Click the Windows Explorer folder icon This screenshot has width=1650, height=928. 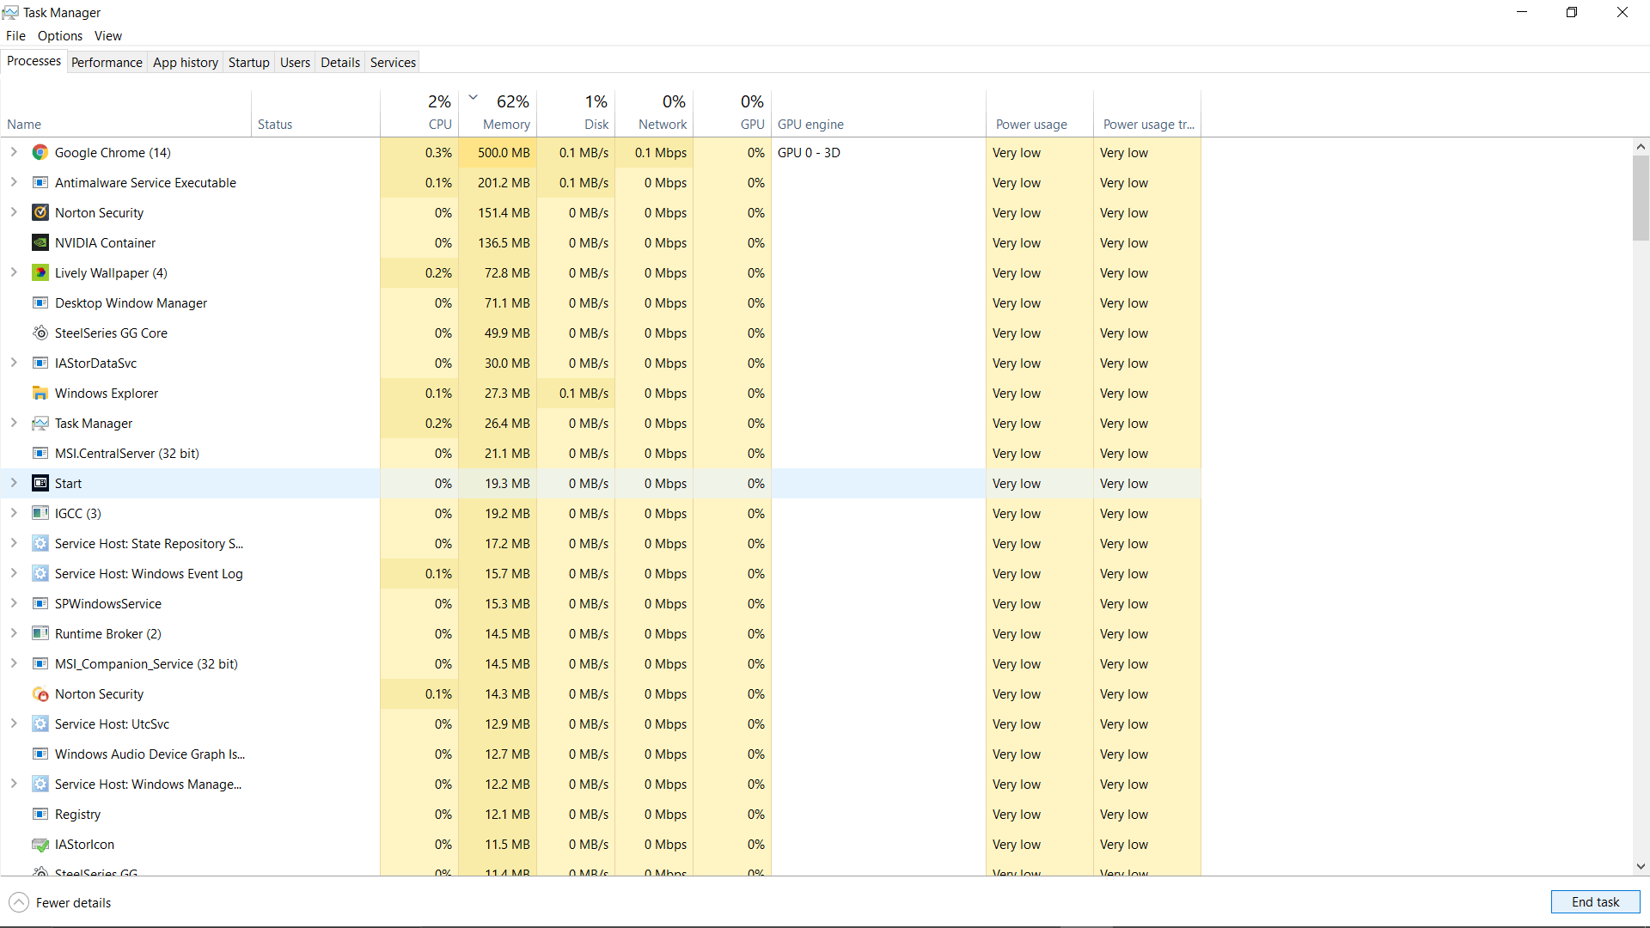pyautogui.click(x=40, y=394)
